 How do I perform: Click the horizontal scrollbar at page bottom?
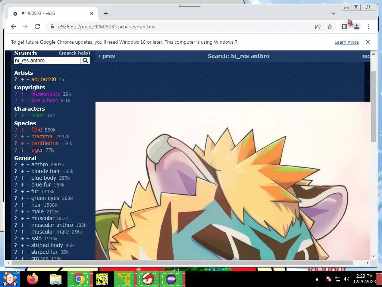(x=182, y=263)
